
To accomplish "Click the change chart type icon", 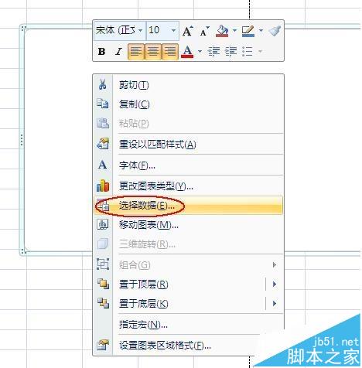I will click(103, 186).
